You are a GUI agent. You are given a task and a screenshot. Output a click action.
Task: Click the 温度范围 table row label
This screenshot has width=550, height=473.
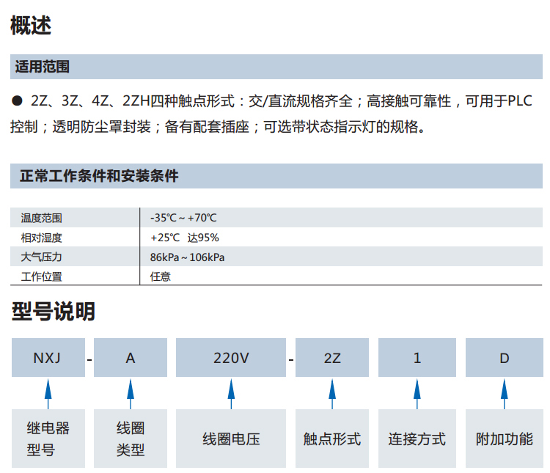point(42,218)
